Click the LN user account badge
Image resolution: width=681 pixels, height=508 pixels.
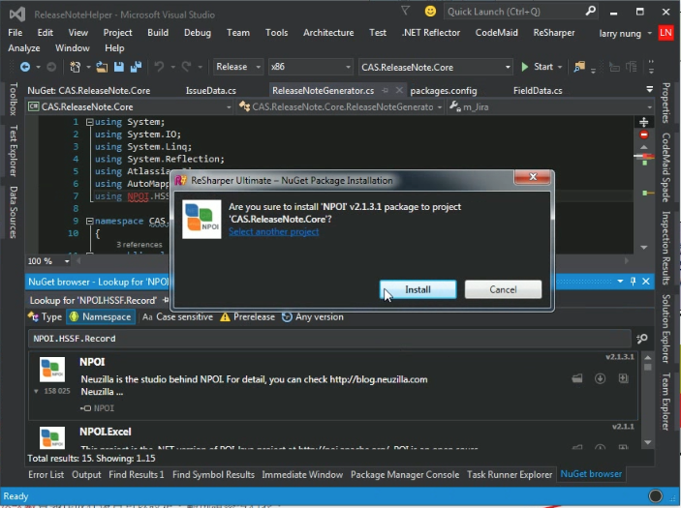(666, 33)
